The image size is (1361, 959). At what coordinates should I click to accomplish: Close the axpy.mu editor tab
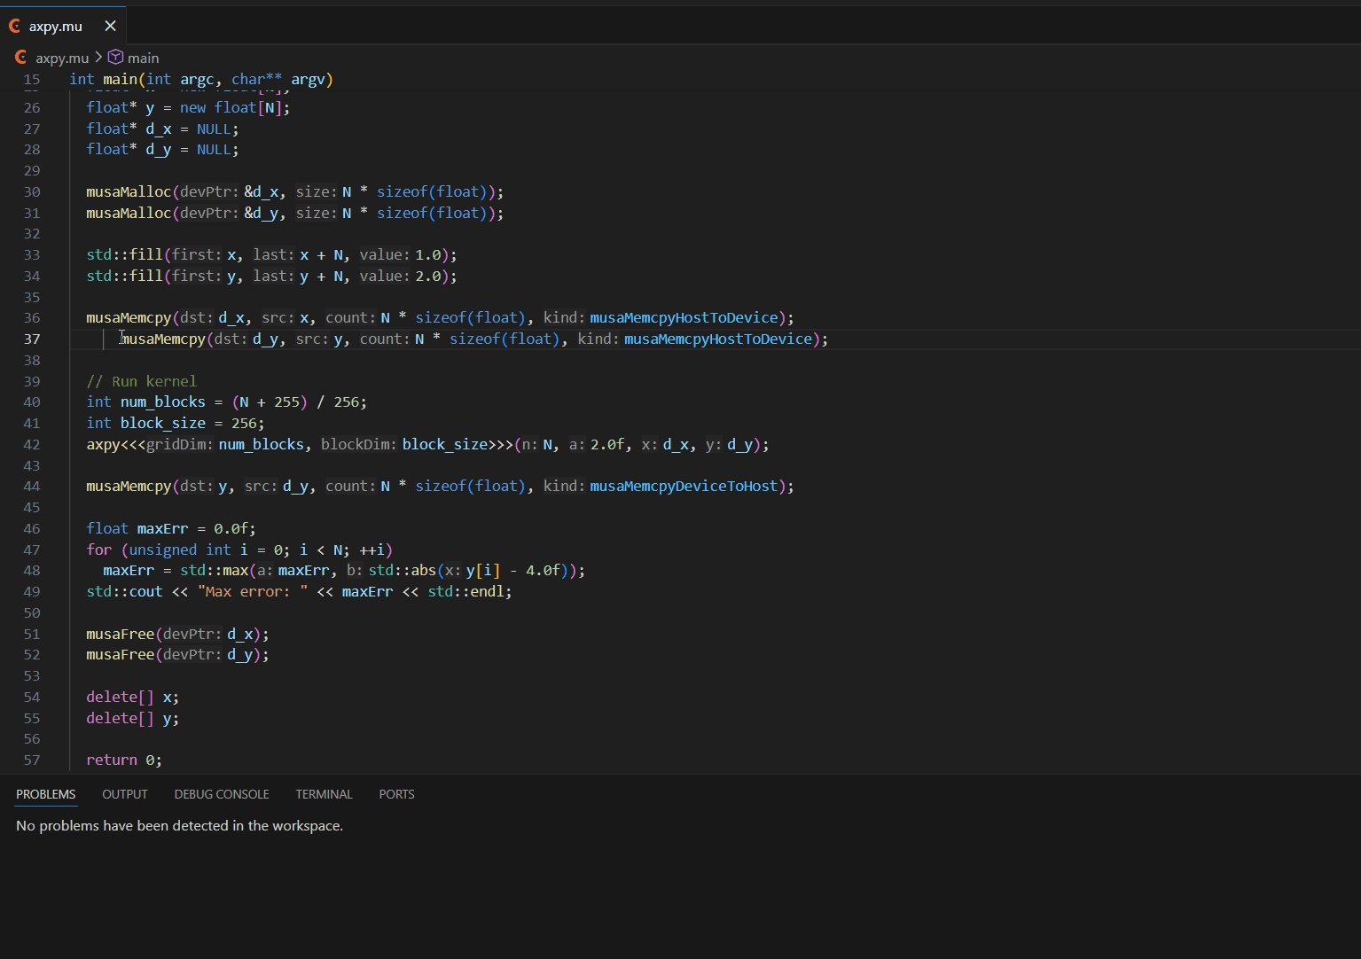[x=110, y=26]
